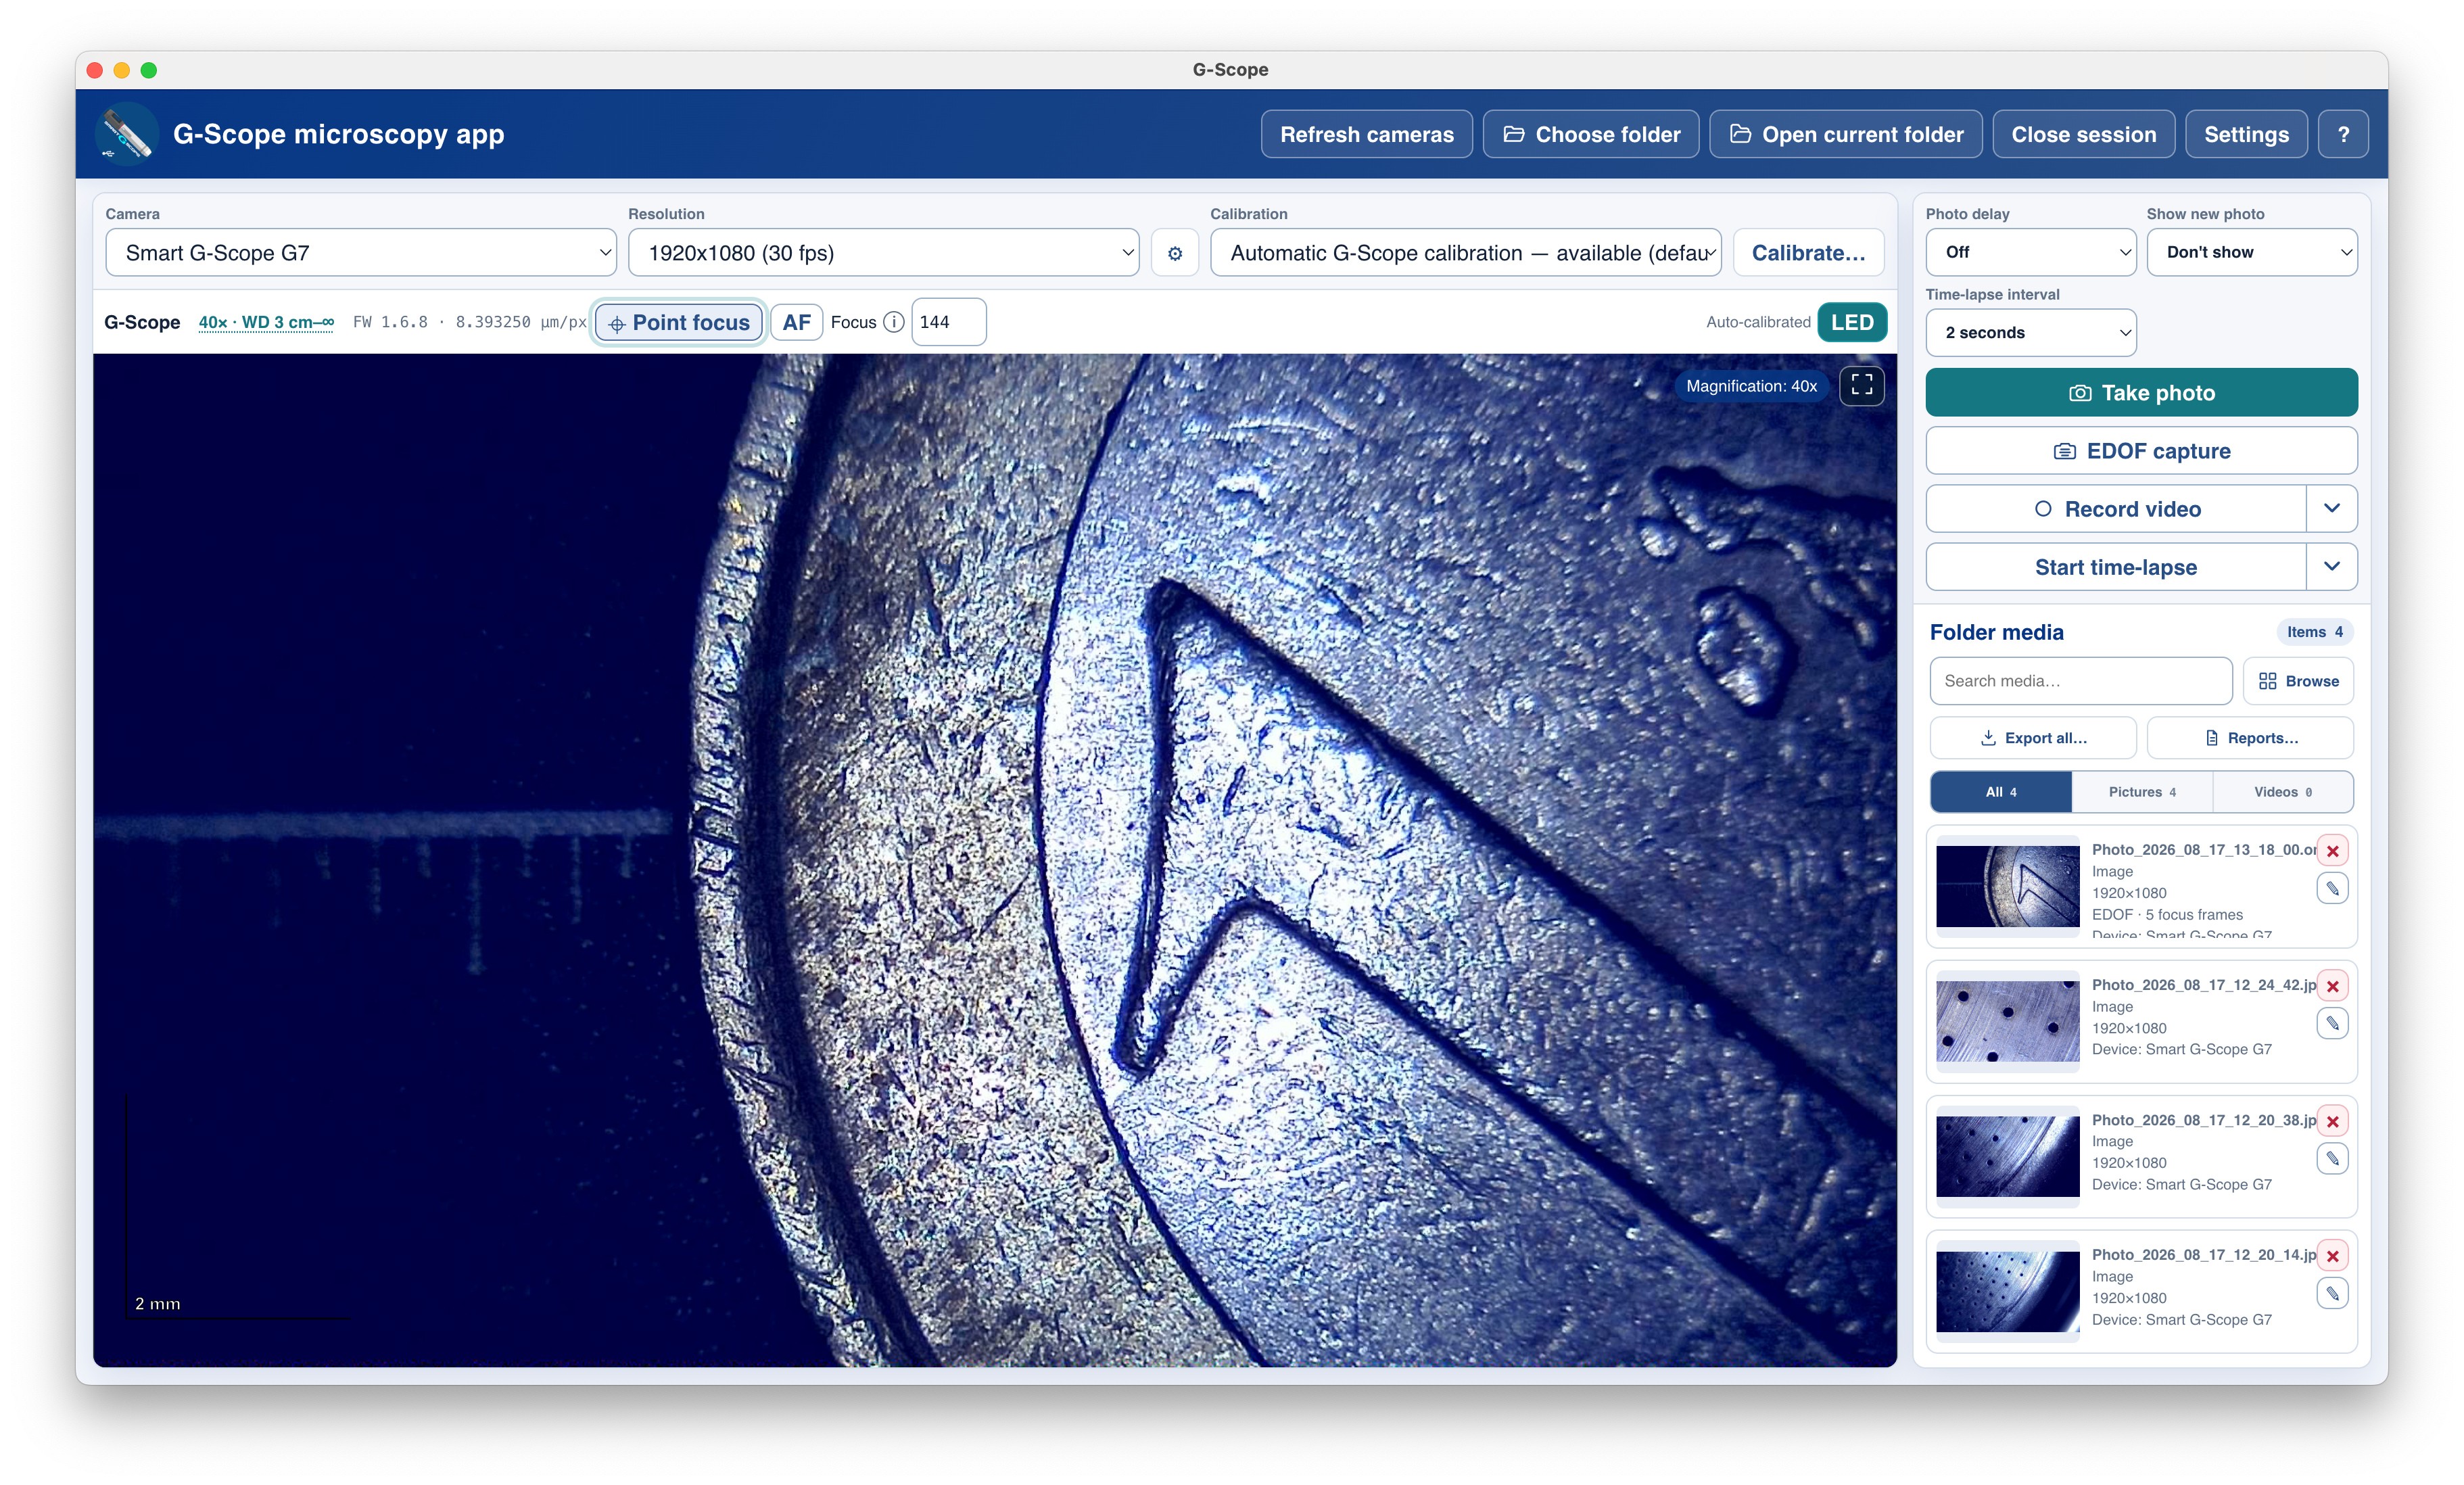Open the Time-lapse interval dropdown
The width and height of the screenshot is (2464, 1485).
(2030, 333)
